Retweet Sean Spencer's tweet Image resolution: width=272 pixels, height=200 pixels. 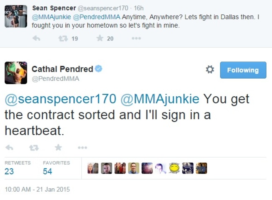(x=63, y=38)
